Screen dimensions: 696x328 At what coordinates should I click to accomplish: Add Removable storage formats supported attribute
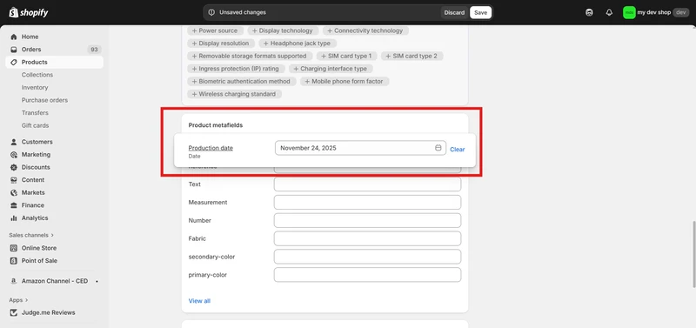click(x=250, y=56)
